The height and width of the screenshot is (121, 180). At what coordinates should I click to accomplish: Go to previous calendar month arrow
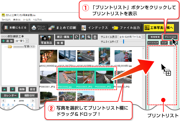[4, 101]
